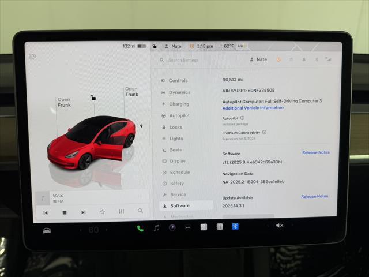Open Nate profile in top status bar
The height and width of the screenshot is (277, 369).
173,46
